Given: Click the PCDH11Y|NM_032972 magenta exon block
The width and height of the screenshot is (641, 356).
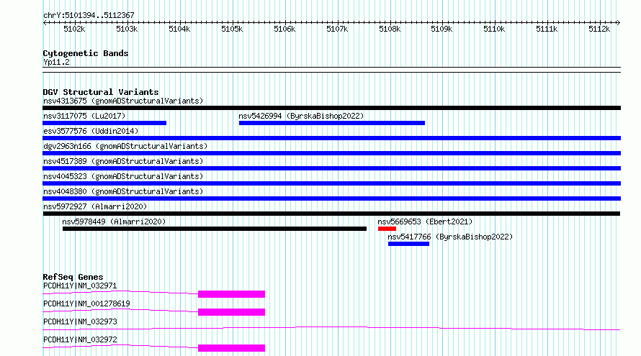Looking at the screenshot, I should click(x=231, y=348).
